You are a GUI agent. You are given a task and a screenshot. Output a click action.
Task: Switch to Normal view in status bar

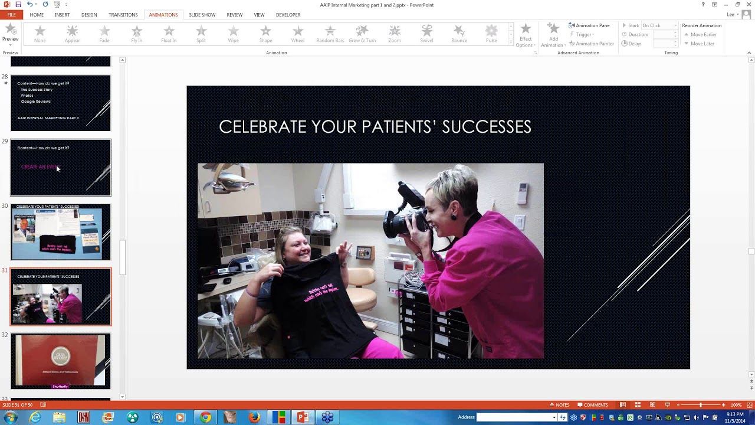622,405
